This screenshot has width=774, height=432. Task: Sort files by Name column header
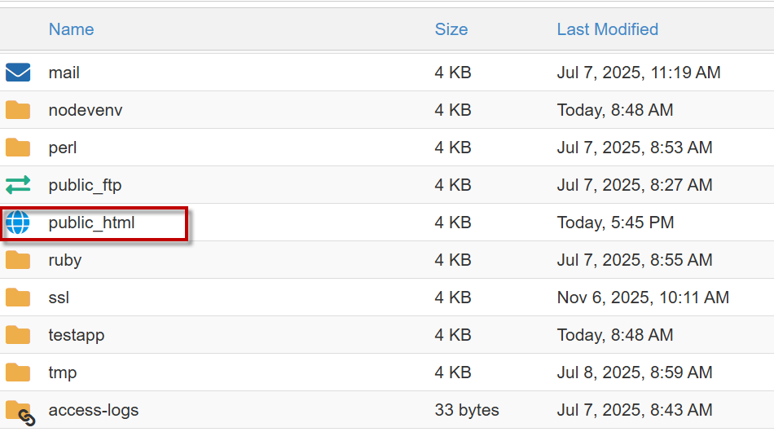click(71, 29)
